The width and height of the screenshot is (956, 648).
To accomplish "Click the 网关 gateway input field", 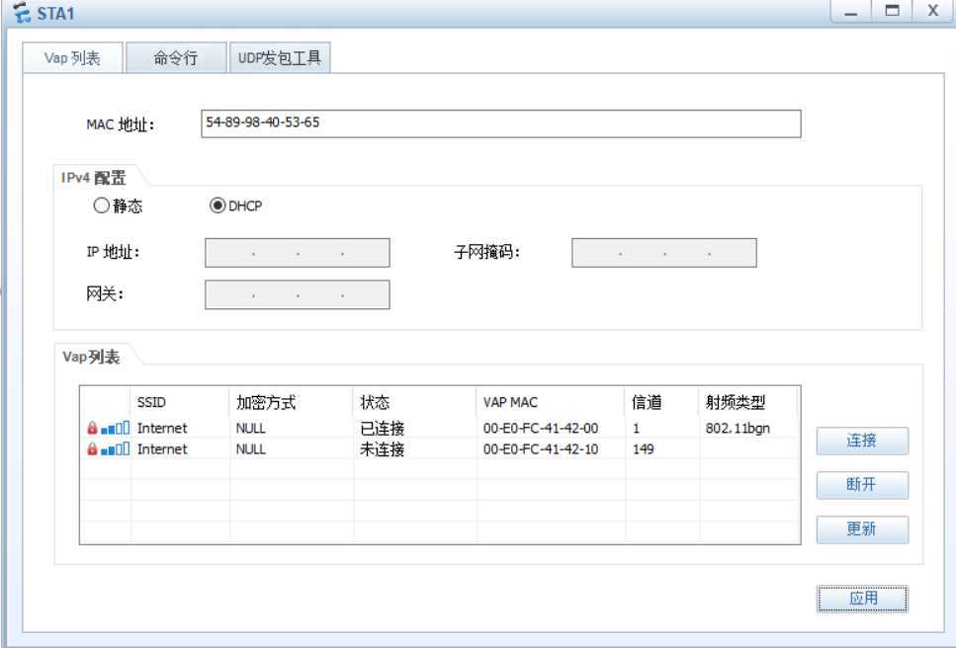I will coord(297,294).
